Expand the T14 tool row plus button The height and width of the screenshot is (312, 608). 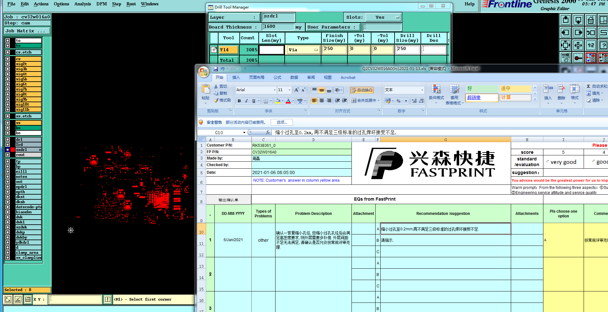tap(214, 50)
